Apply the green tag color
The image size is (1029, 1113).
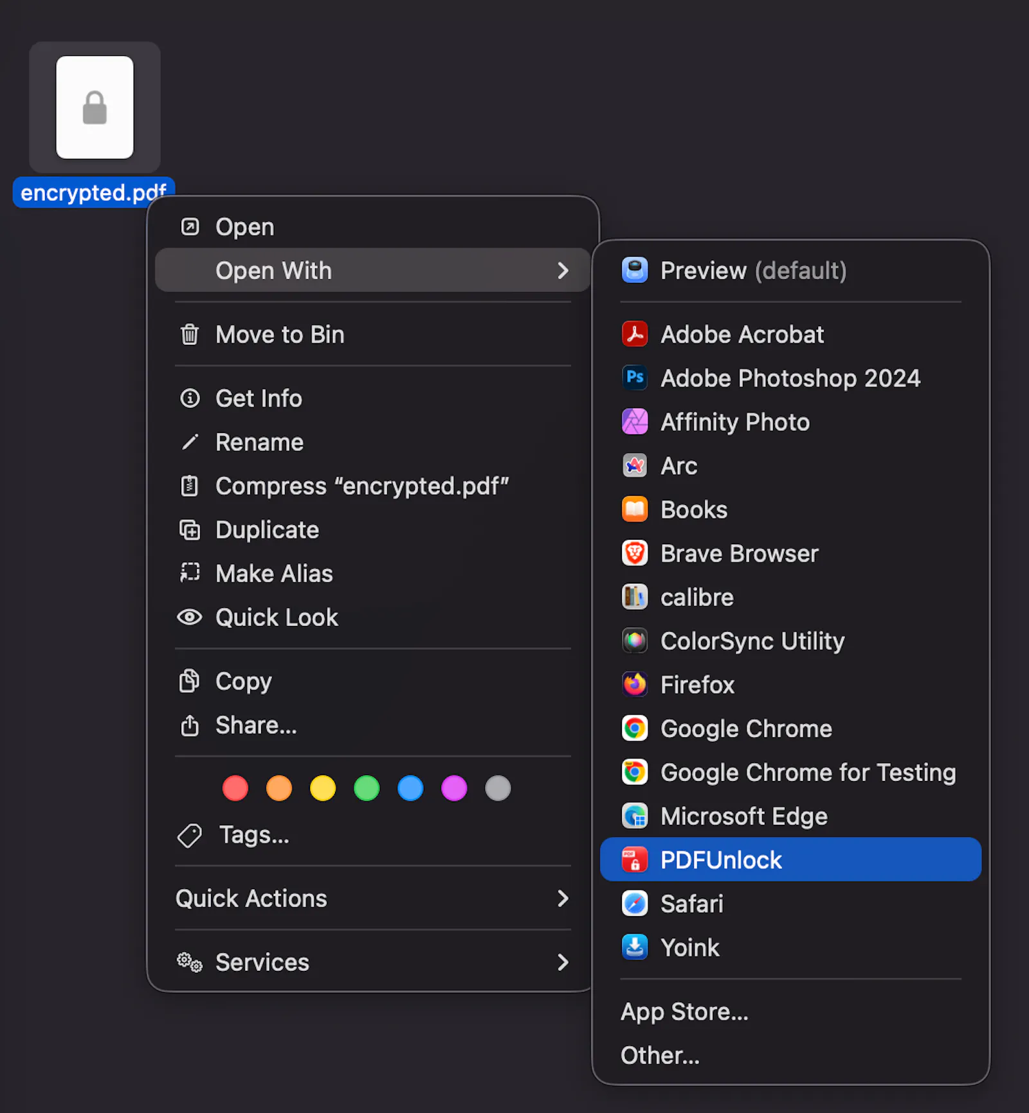point(367,787)
